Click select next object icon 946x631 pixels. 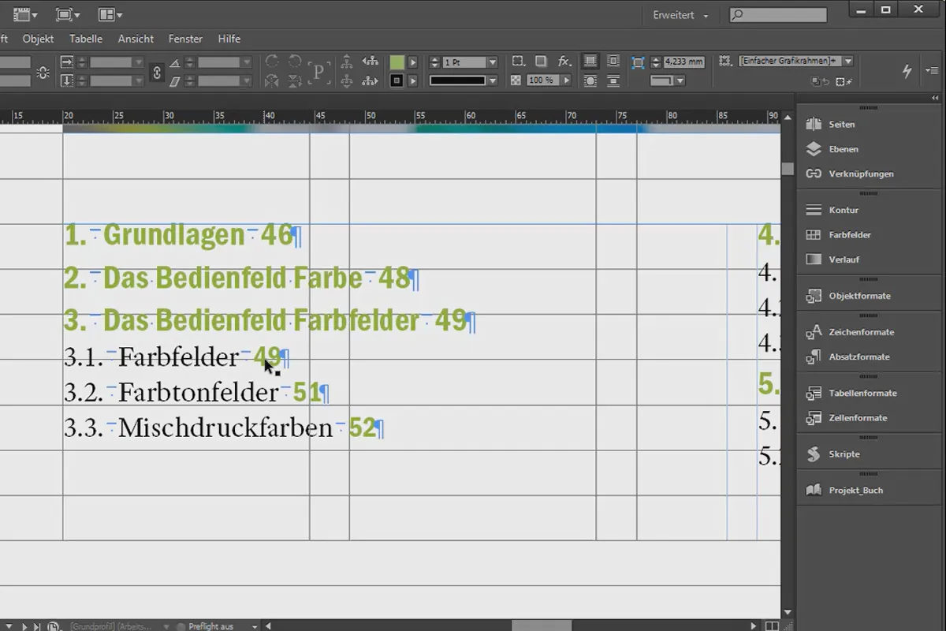pyautogui.click(x=371, y=80)
